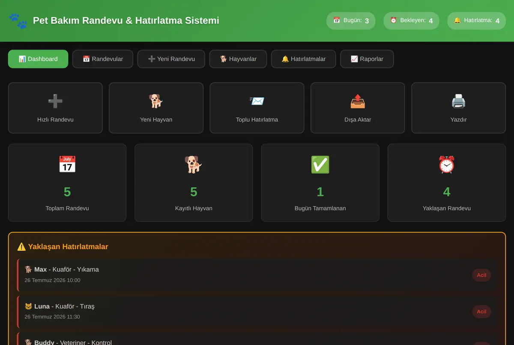Viewport: 514px width, 345px height.
Task: Select the Raporlar tab
Action: point(367,59)
